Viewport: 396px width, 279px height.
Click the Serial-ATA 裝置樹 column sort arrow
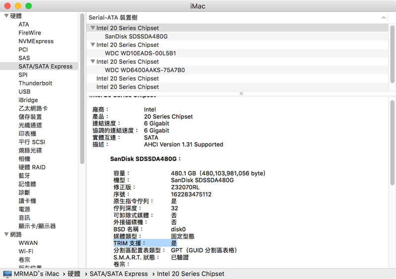point(383,17)
